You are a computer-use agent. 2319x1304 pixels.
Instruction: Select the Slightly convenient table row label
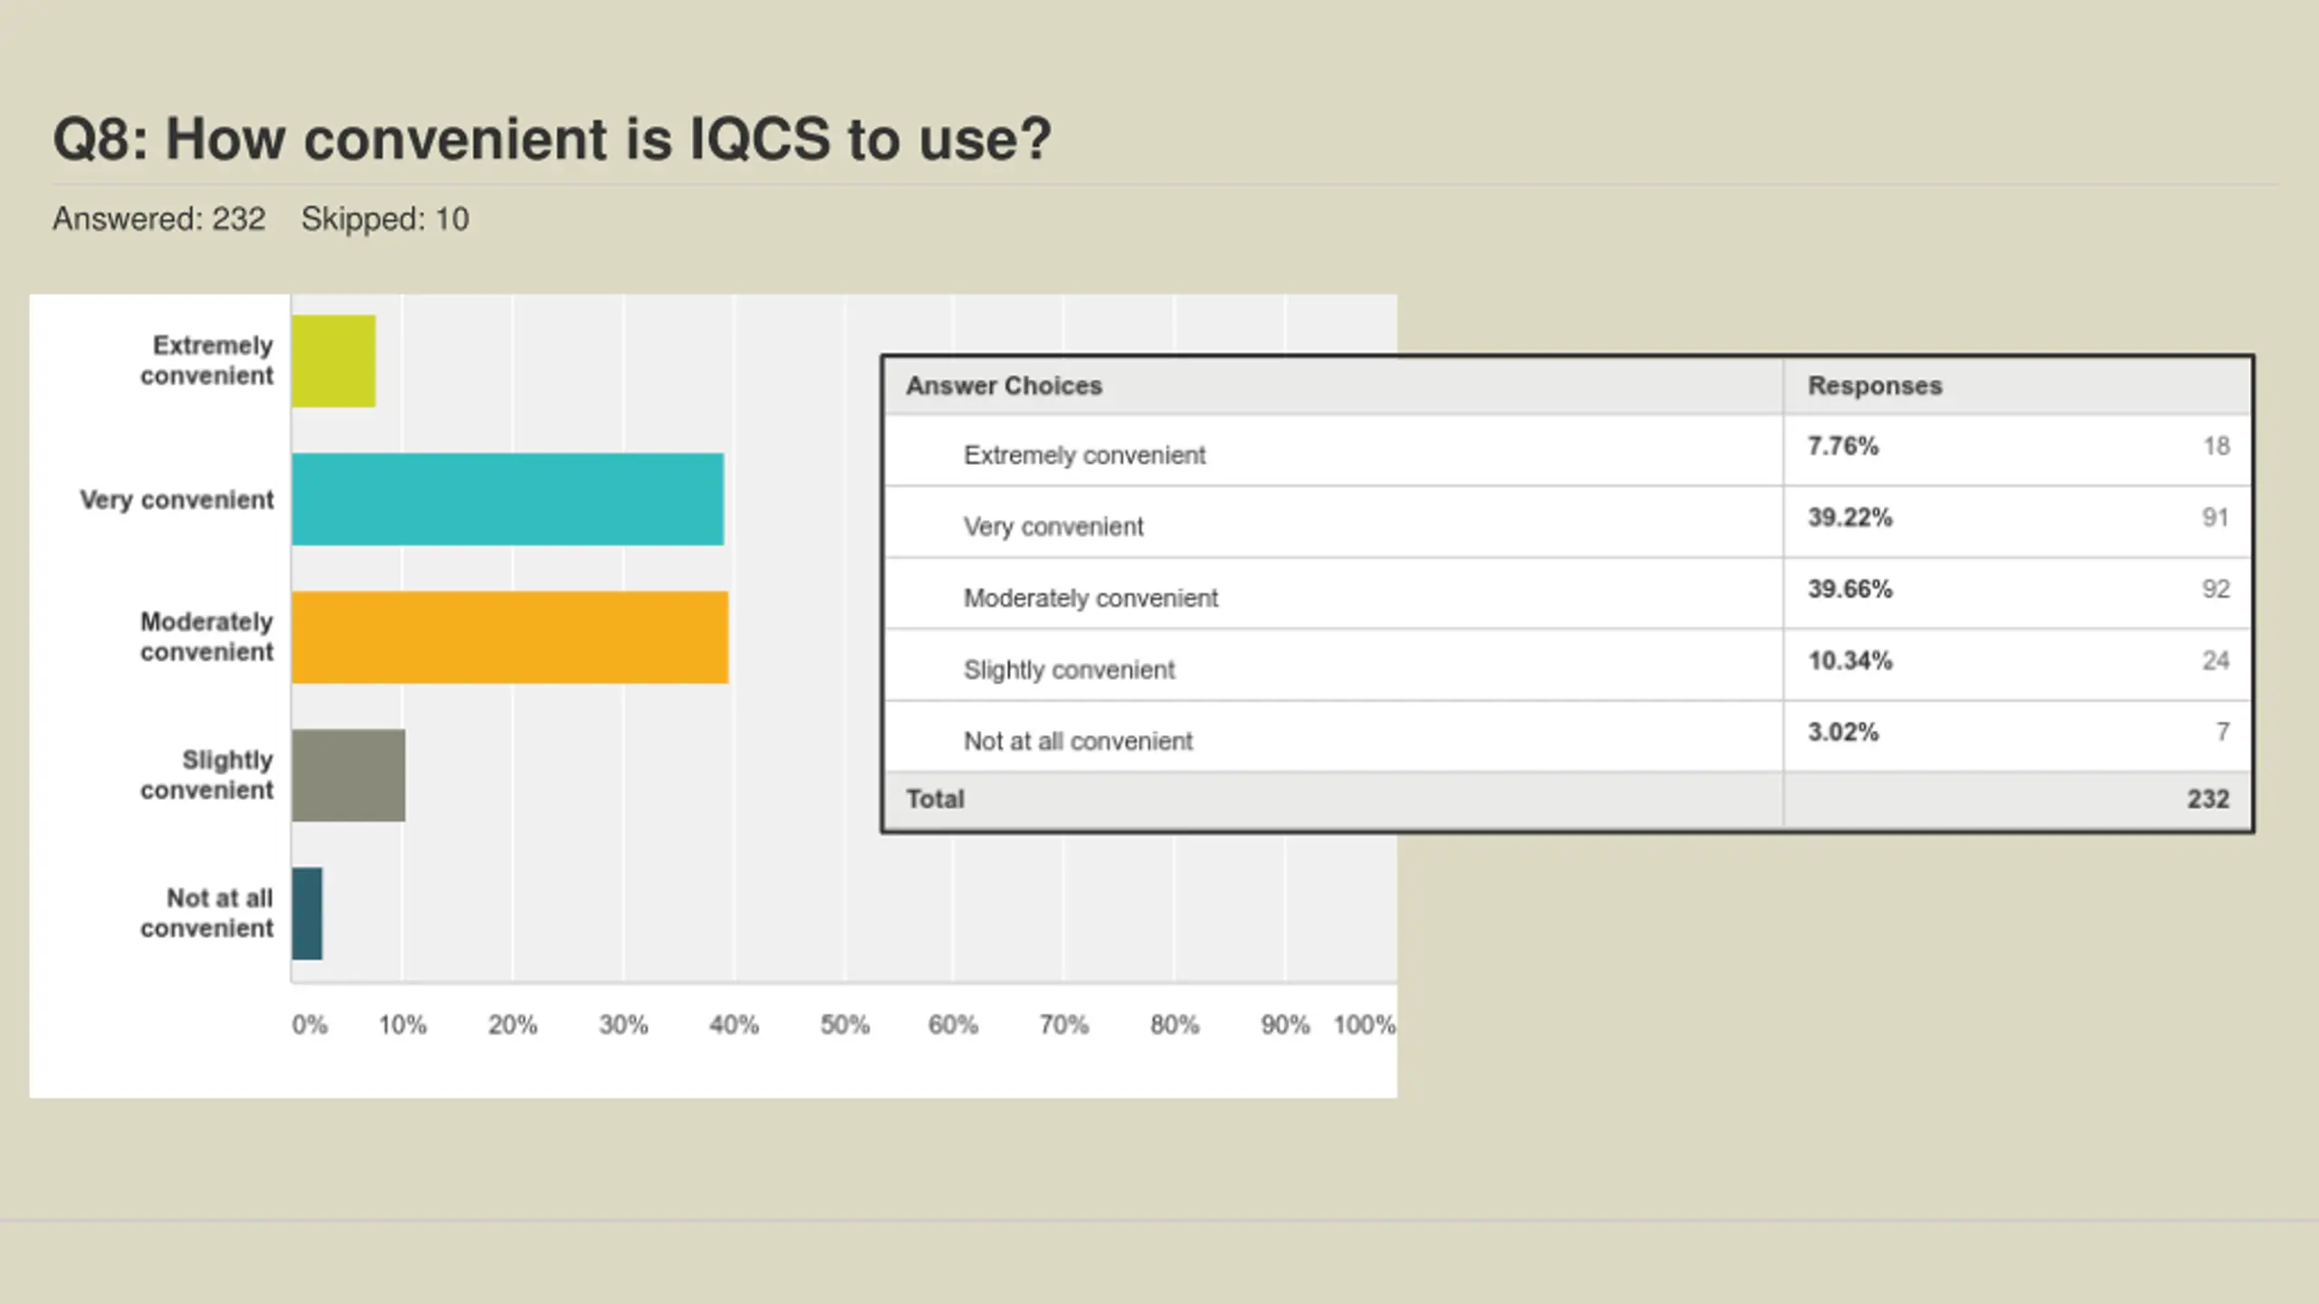pyautogui.click(x=1069, y=670)
